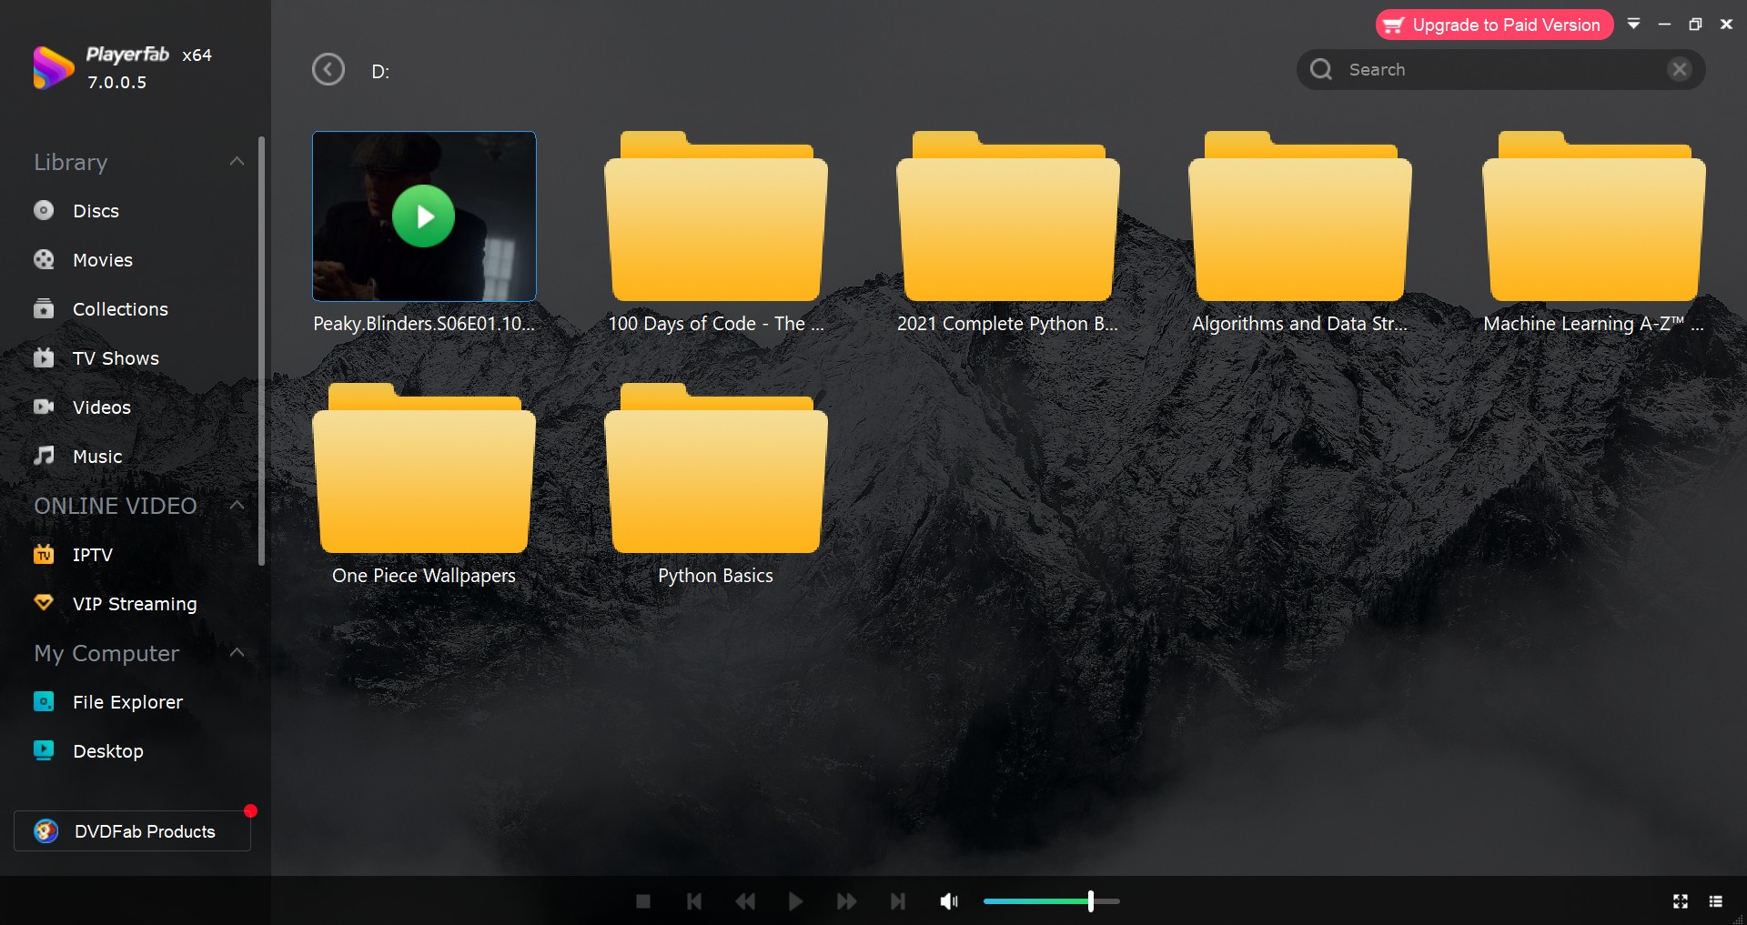Click the Stop playback button

point(643,901)
